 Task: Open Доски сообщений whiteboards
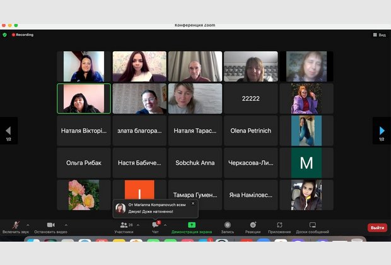312,225
